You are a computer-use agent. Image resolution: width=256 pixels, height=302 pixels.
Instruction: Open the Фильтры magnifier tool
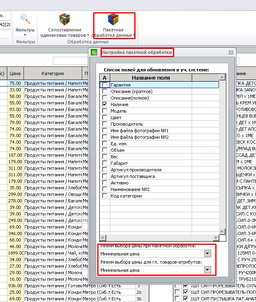(x=25, y=19)
